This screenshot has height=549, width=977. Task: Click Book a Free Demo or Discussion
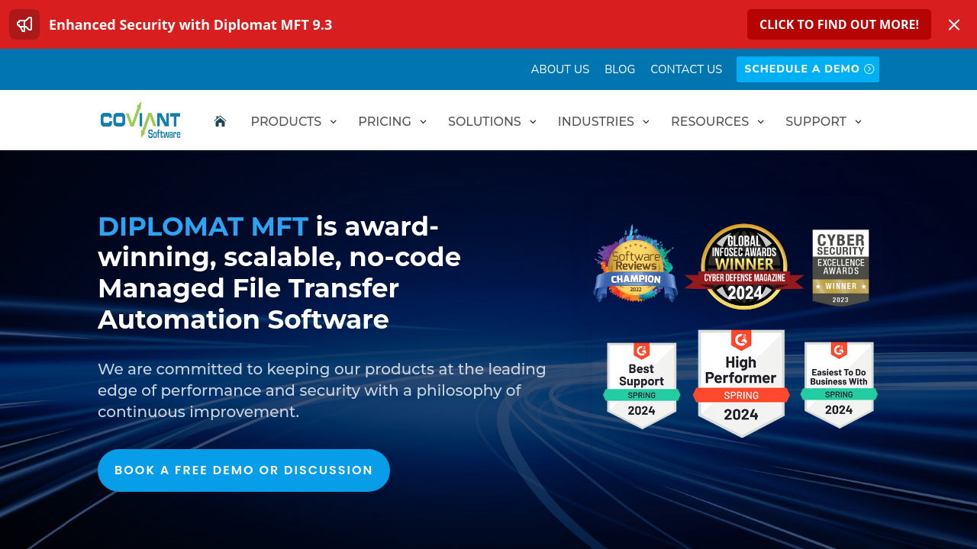coord(243,470)
